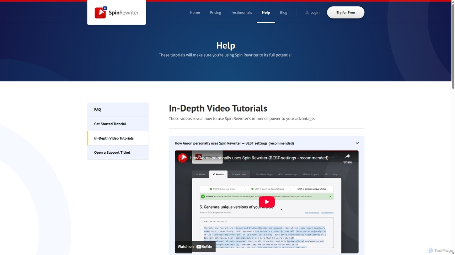The width and height of the screenshot is (455, 255).
Task: Open the FAQ sidebar tab
Action: point(118,109)
